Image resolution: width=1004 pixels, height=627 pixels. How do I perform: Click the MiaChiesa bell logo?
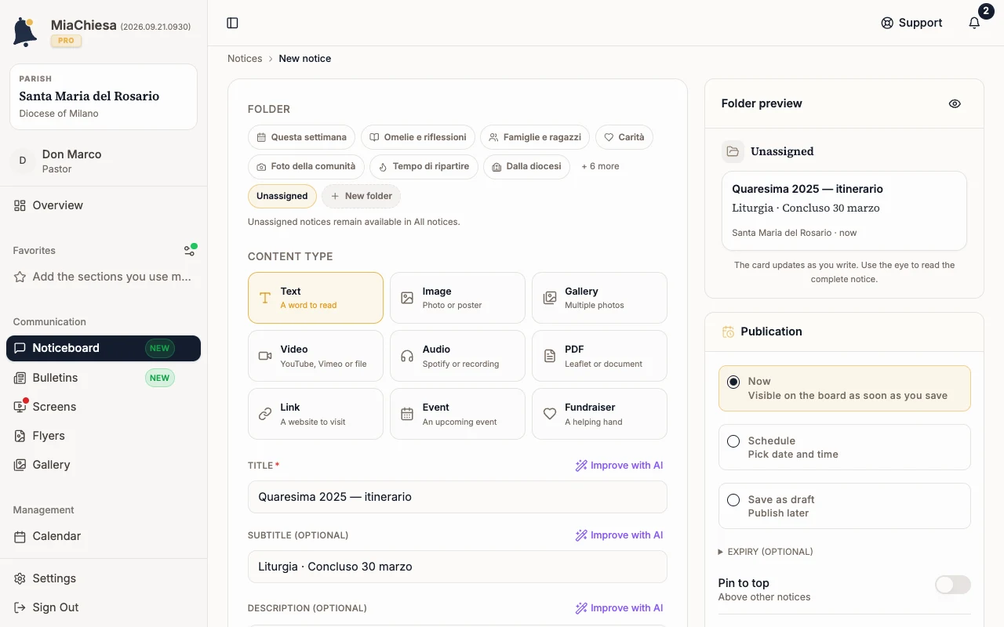[x=25, y=32]
